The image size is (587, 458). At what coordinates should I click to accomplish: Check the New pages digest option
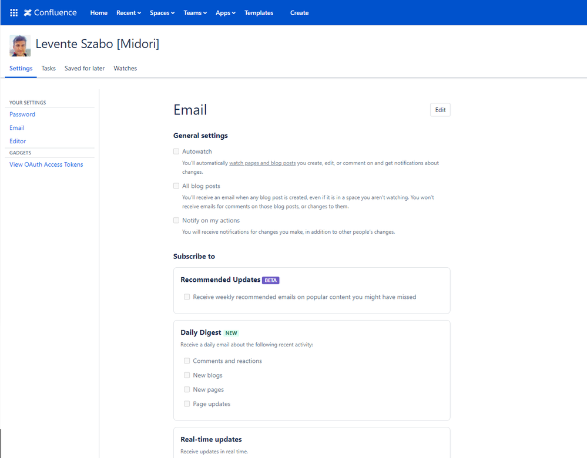(187, 389)
